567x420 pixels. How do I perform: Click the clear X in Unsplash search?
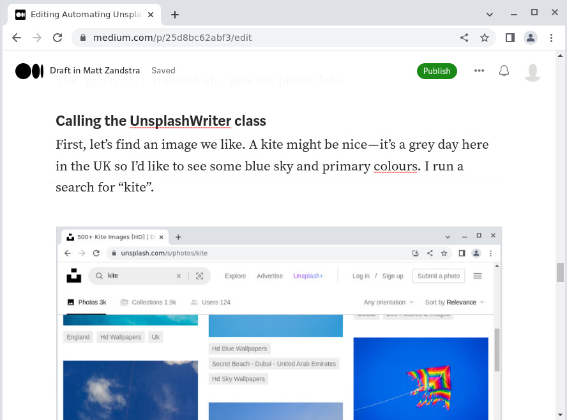(x=179, y=276)
